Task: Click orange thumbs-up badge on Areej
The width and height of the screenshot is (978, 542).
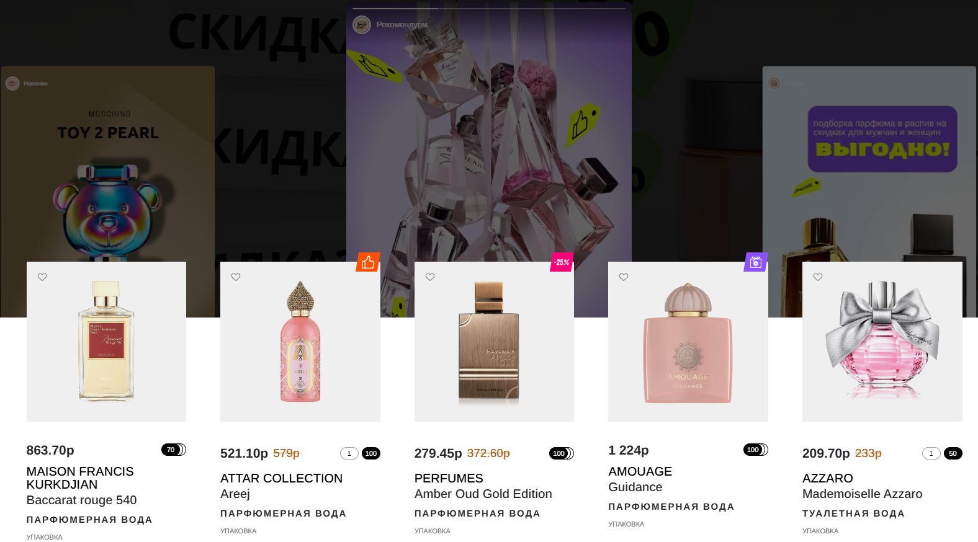Action: point(368,262)
